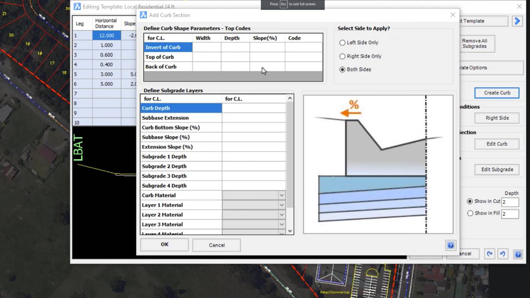The image size is (530, 298).
Task: Select Show in Fill radio button
Action: coord(470,213)
